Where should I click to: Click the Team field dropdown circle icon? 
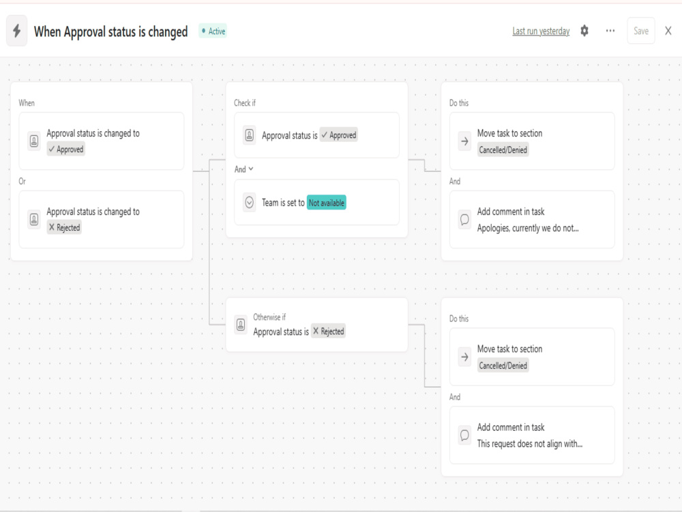[x=249, y=203]
